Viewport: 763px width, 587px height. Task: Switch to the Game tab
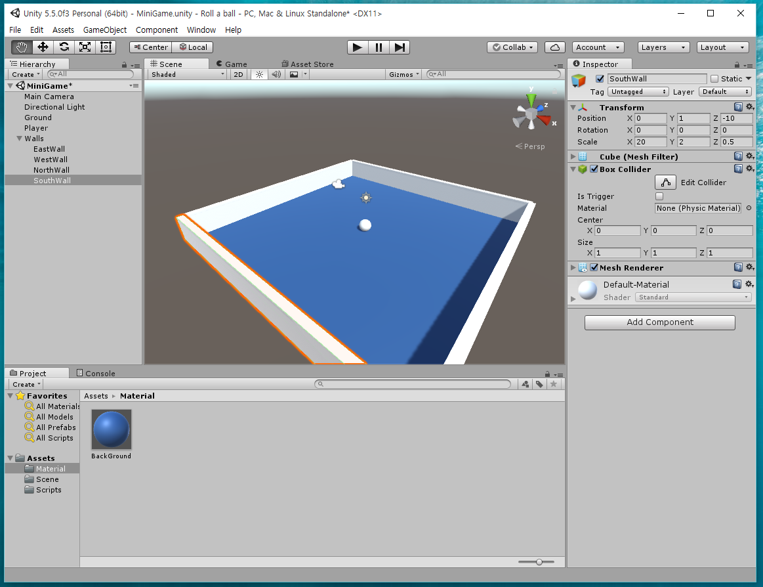coord(232,64)
